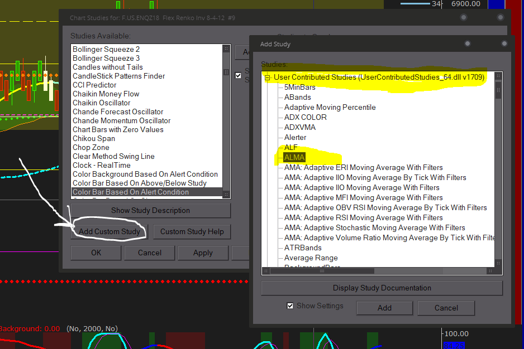The image size is (524, 349).
Task: Click the Add Study horizontal scrollbar
Action: click(x=380, y=271)
